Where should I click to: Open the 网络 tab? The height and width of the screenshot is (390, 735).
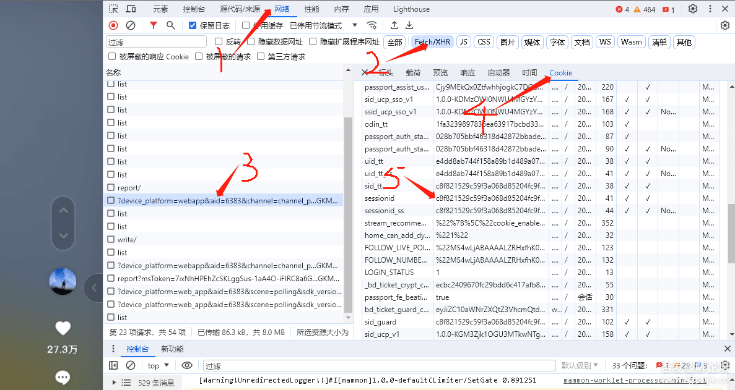282,9
